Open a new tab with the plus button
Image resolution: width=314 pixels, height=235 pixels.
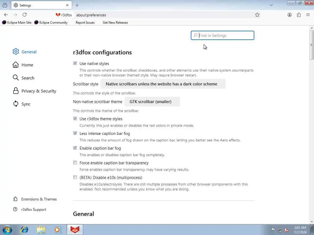tap(77, 5)
